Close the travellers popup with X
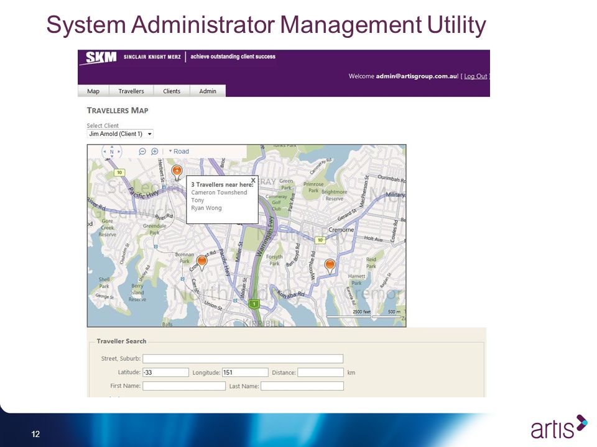 coord(253,180)
